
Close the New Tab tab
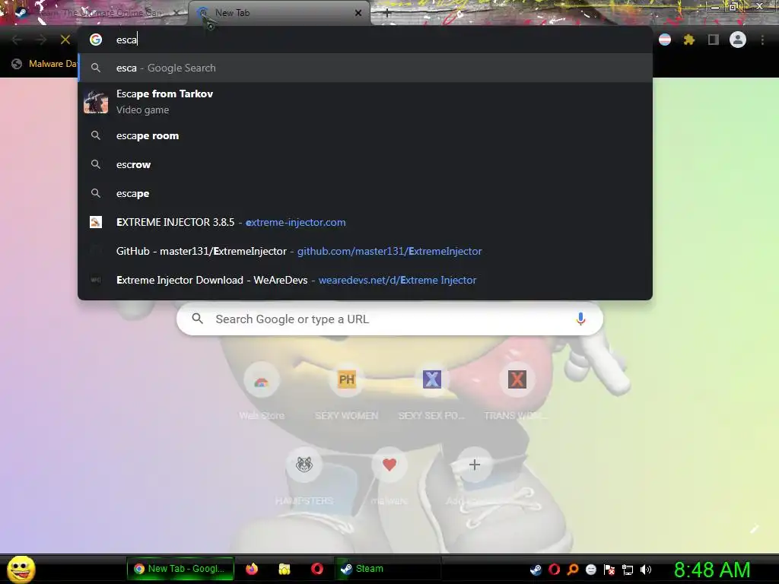pos(358,13)
